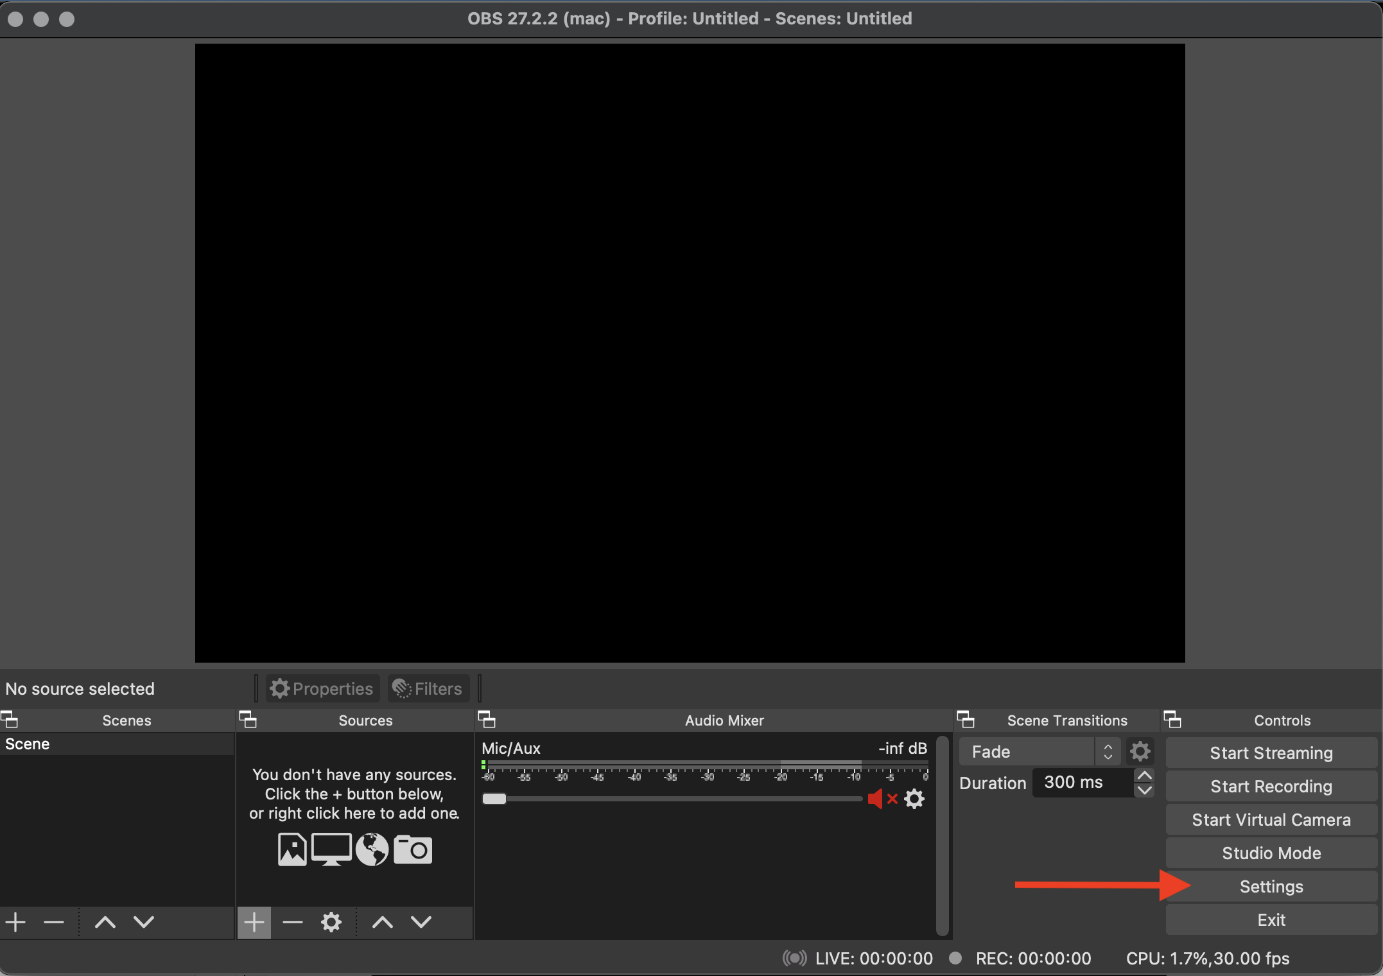Open the Filters button
Screen dimensions: 1383x976
[x=428, y=688]
